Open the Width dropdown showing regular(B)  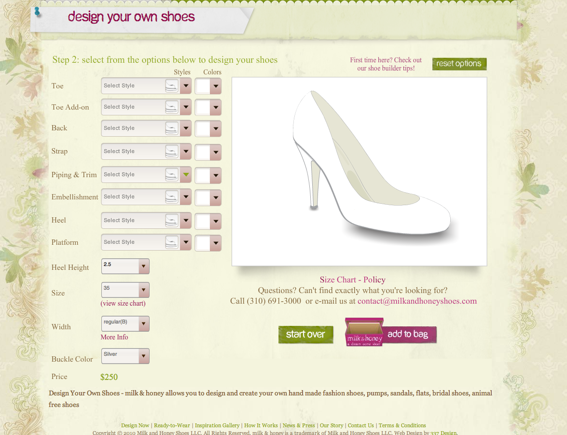click(125, 323)
